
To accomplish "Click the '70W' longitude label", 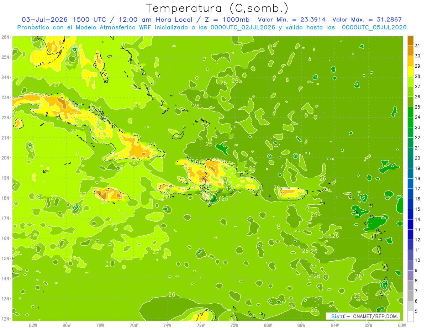I will 234,325.
